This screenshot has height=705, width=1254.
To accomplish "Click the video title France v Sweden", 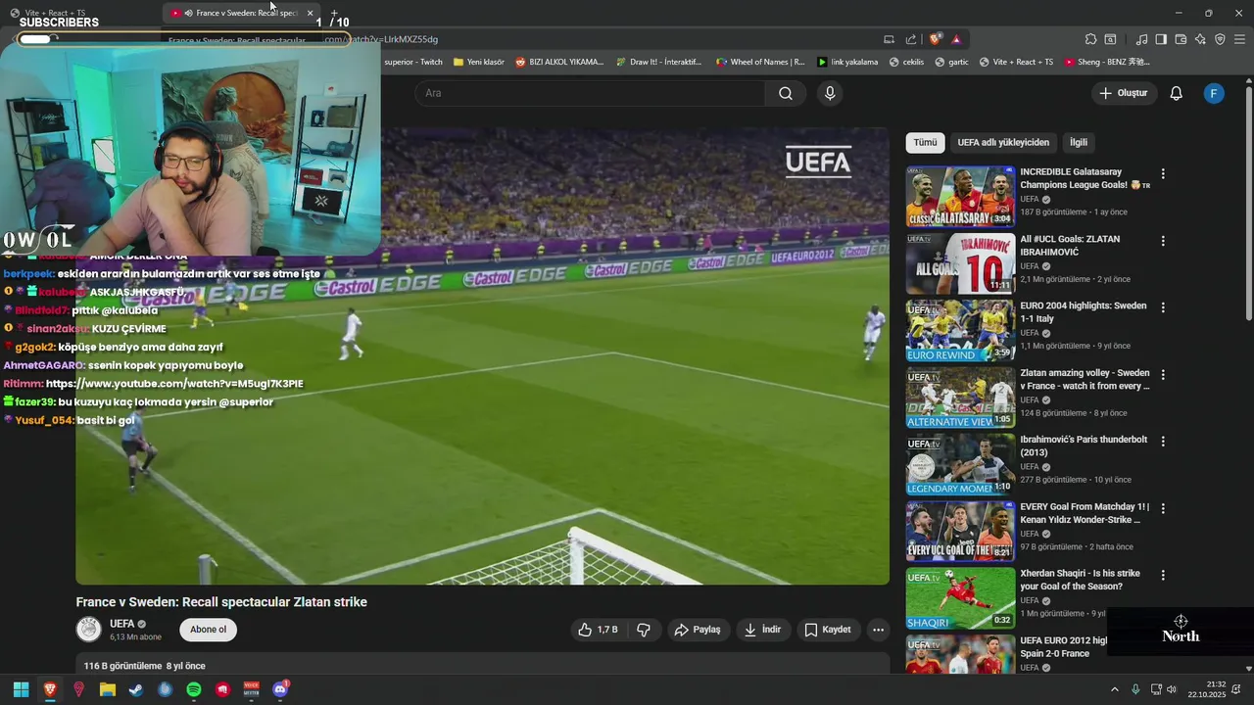I will 221,602.
